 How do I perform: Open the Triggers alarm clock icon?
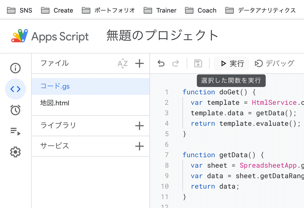pos(15,110)
